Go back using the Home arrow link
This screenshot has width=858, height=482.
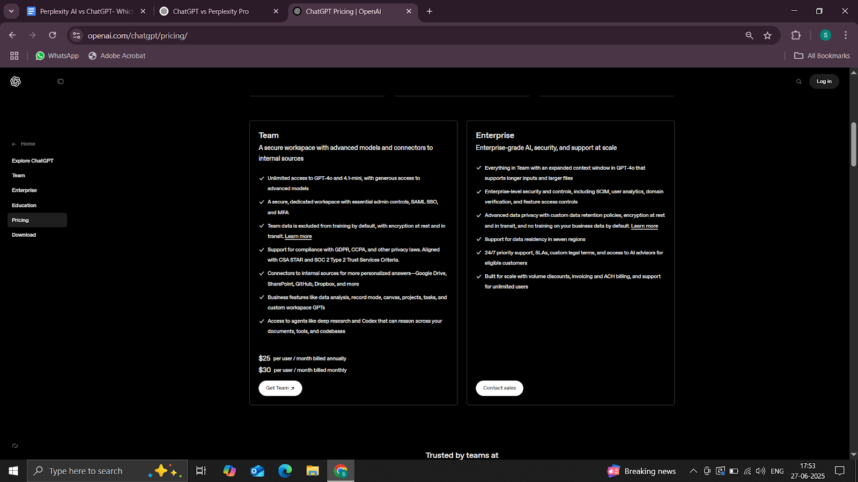pyautogui.click(x=24, y=144)
